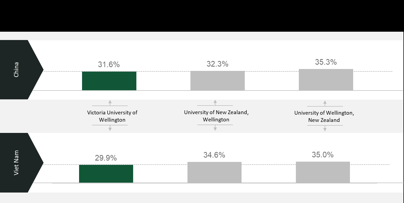Select the Viet Nam row label
The width and height of the screenshot is (404, 203).
[16, 163]
